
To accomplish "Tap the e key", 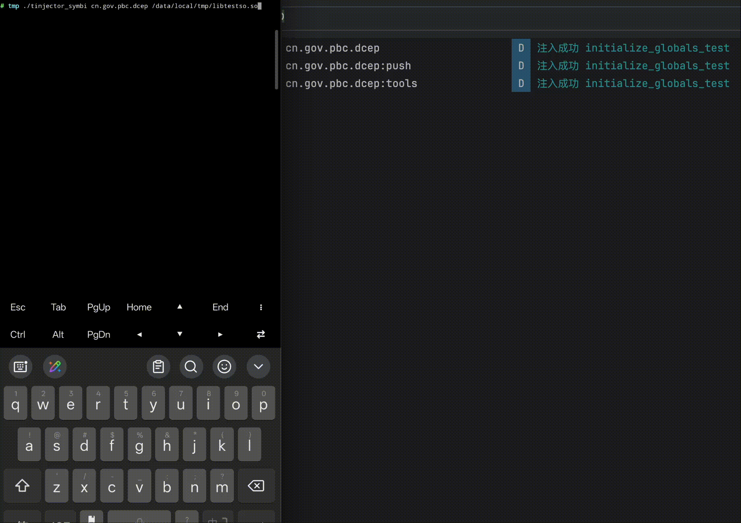I will click(71, 403).
